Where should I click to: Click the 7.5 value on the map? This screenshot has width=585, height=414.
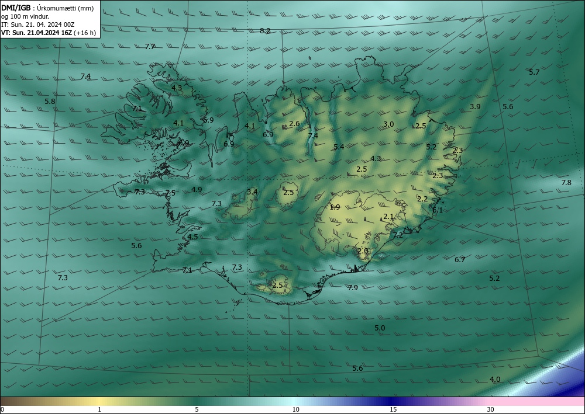coord(170,193)
